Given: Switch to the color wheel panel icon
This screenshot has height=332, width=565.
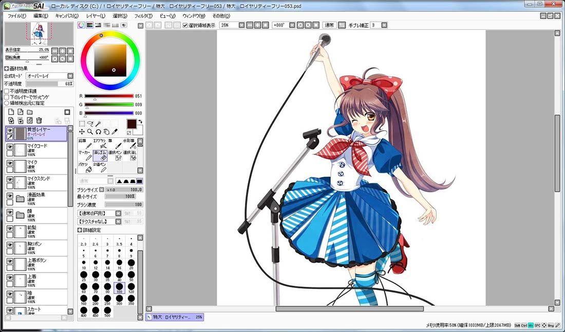Looking at the screenshot, I should pyautogui.click(x=81, y=25).
